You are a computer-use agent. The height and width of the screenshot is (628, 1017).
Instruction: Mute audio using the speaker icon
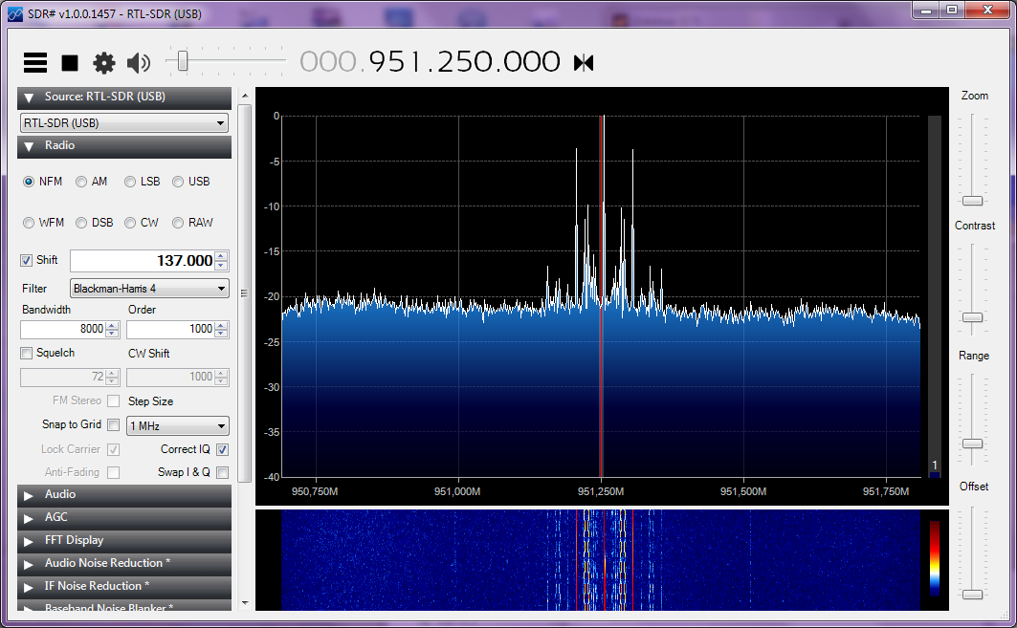point(138,63)
